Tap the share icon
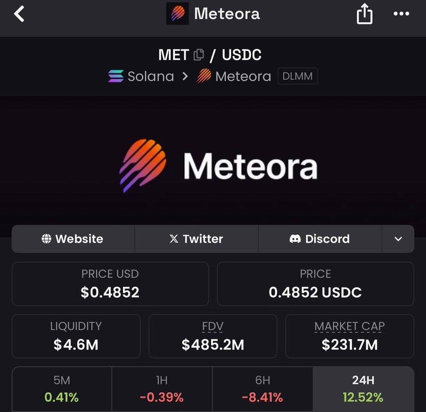 coord(364,14)
